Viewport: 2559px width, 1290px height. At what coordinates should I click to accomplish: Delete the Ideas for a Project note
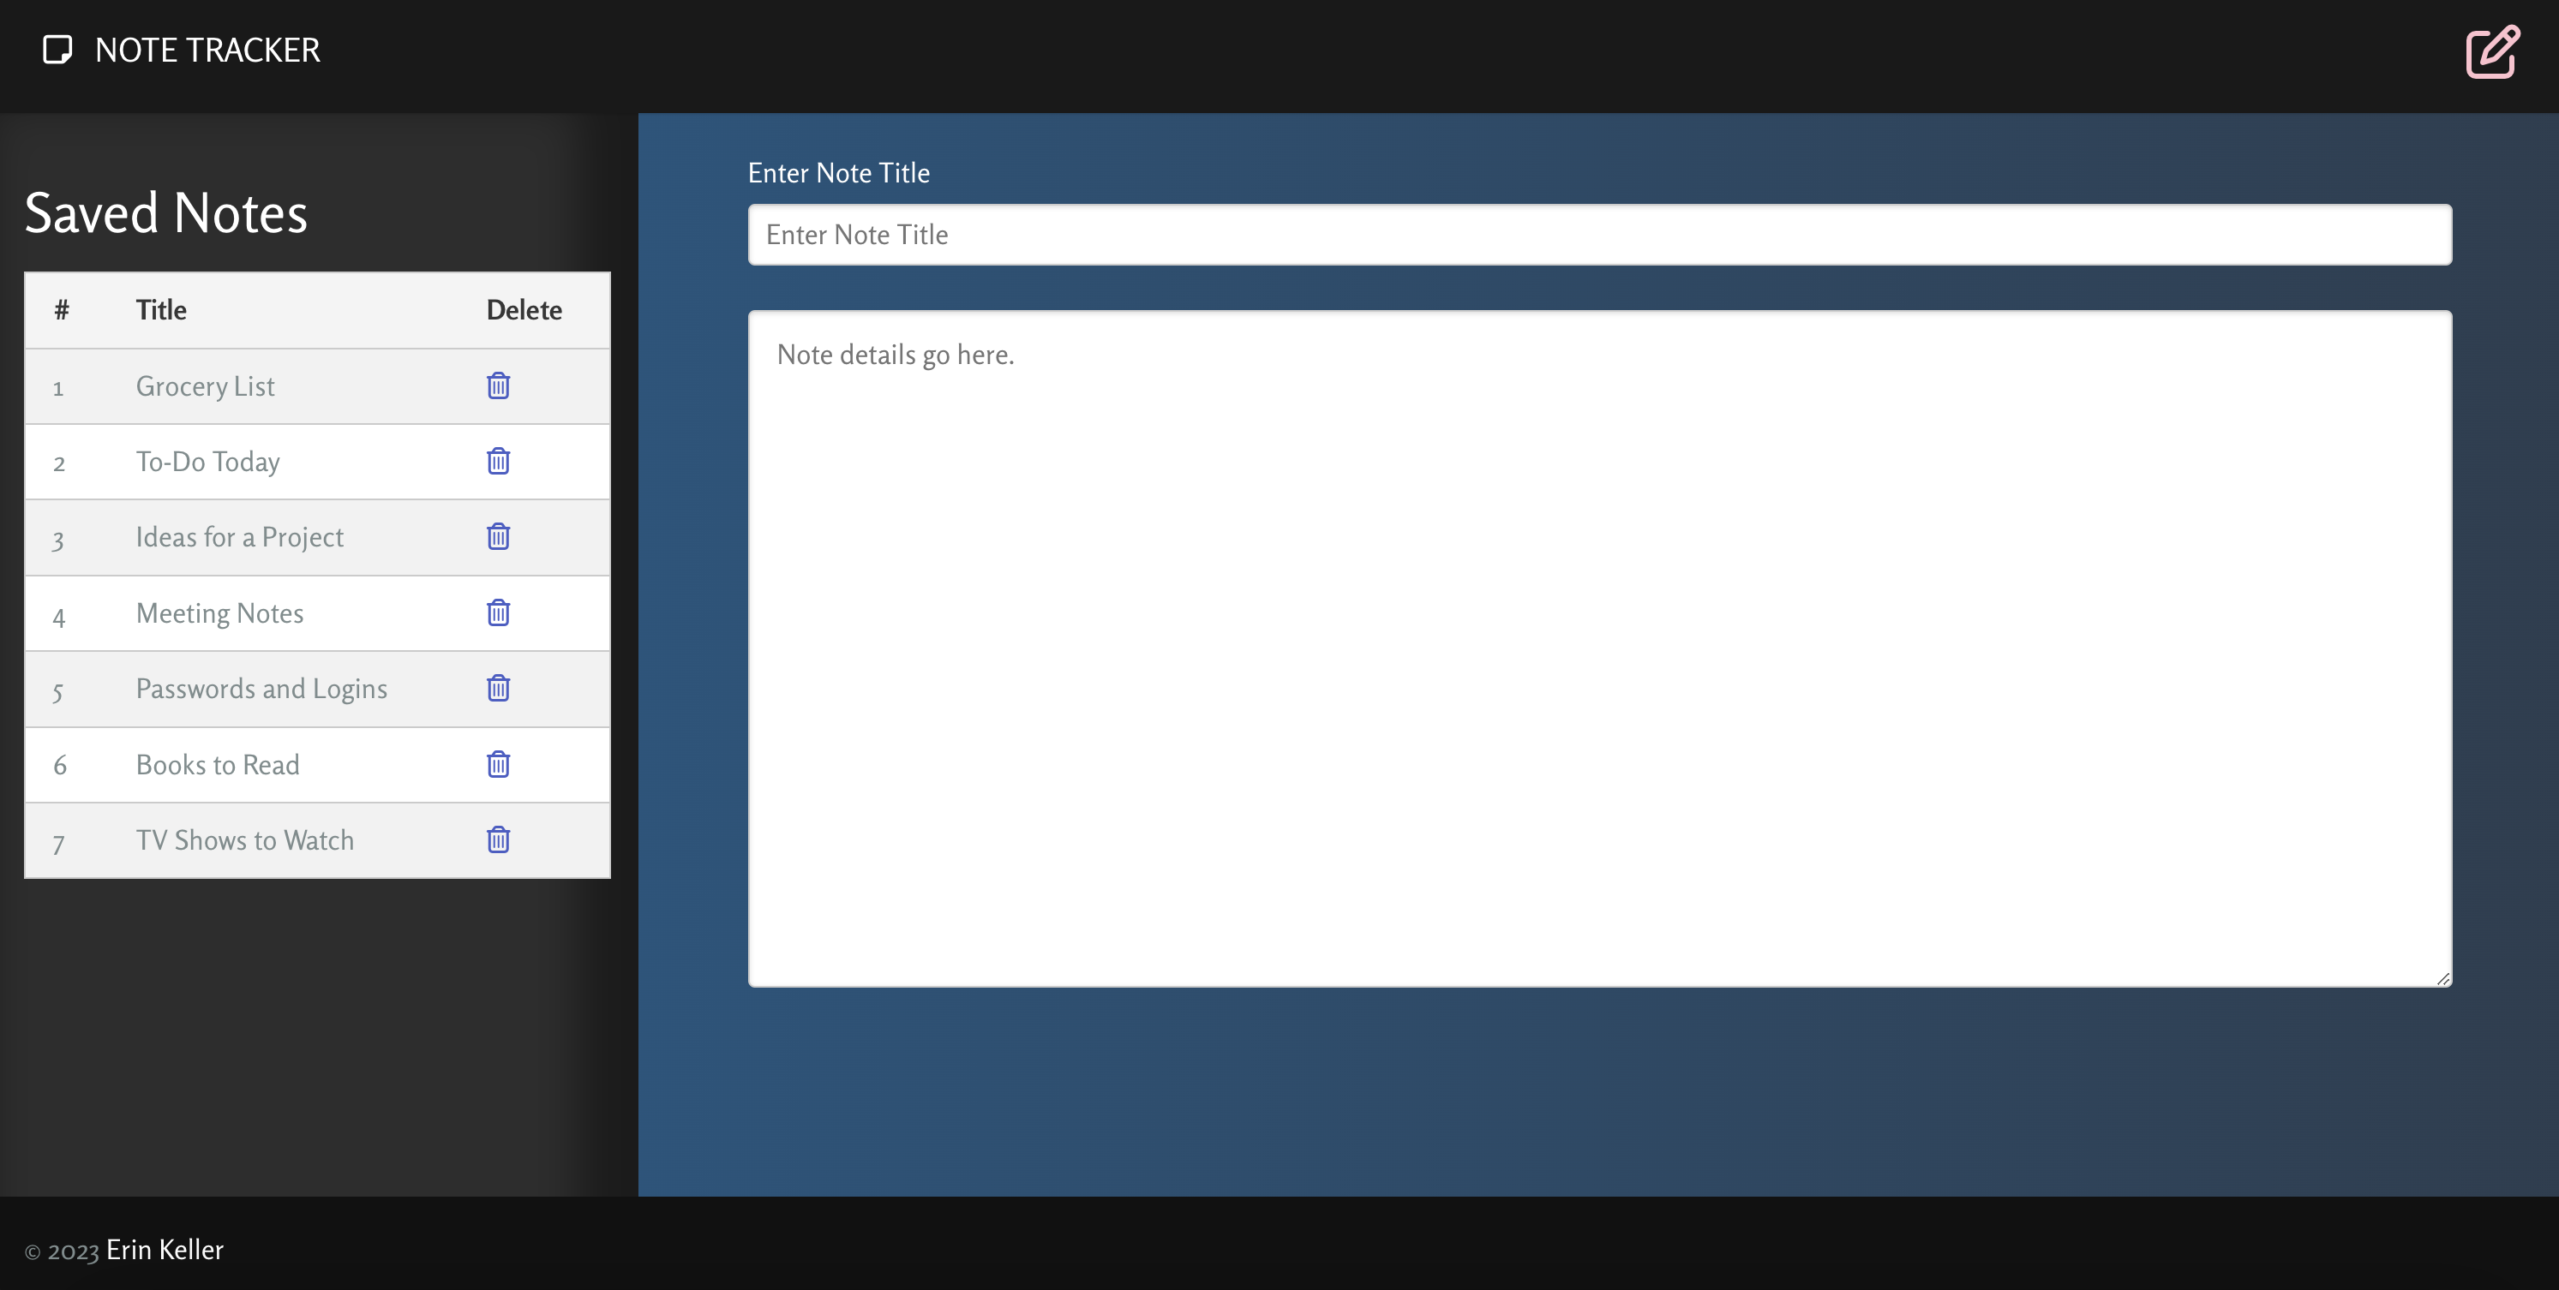pos(497,535)
